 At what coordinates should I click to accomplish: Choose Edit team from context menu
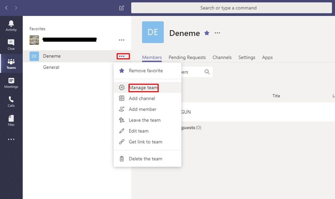[x=147, y=131]
